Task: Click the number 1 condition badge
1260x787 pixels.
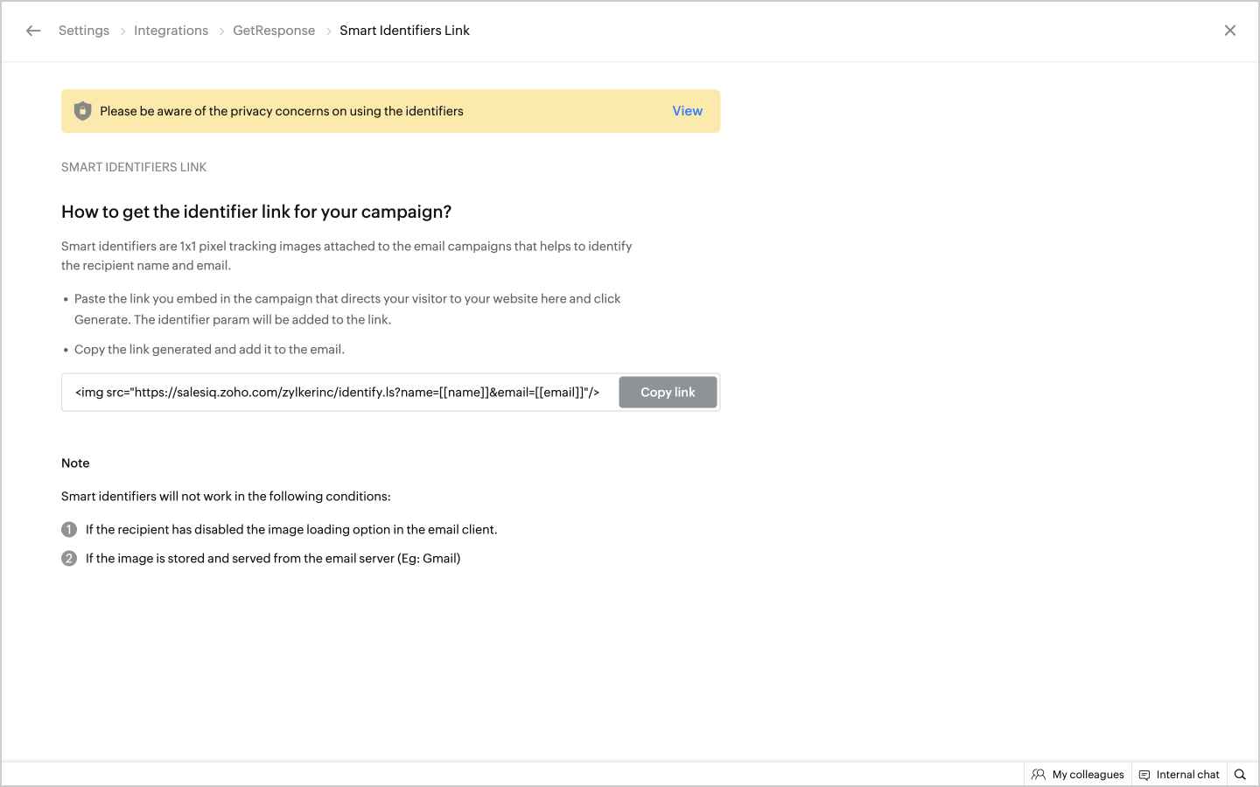Action: [x=69, y=530]
